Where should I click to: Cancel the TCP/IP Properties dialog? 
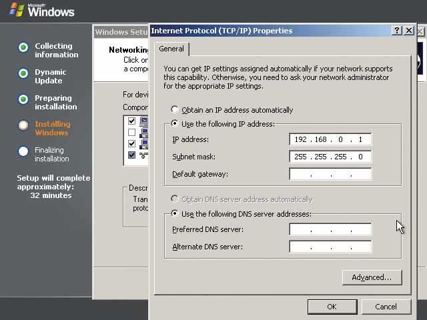point(386,307)
